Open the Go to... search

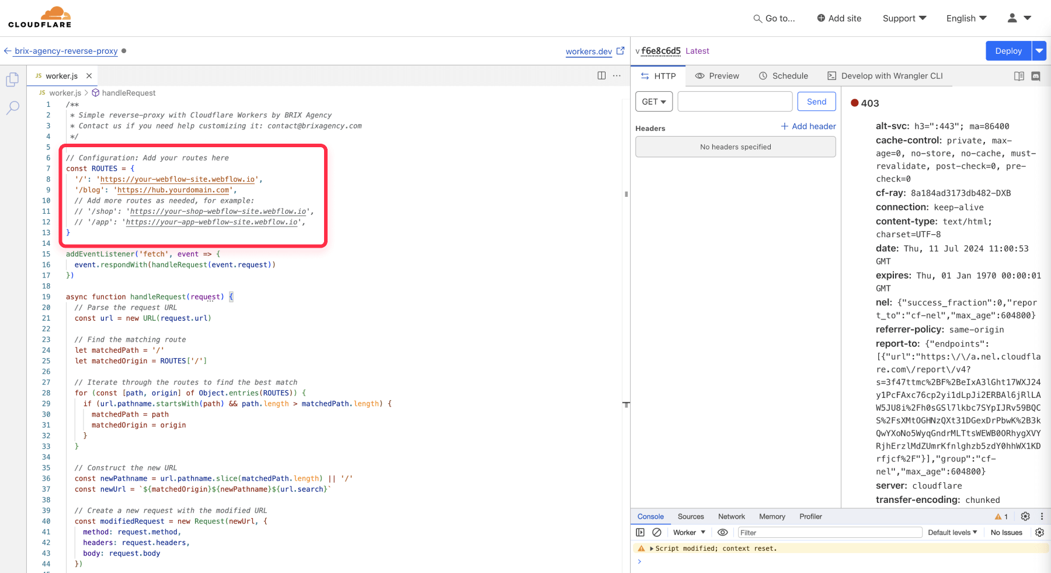click(774, 18)
